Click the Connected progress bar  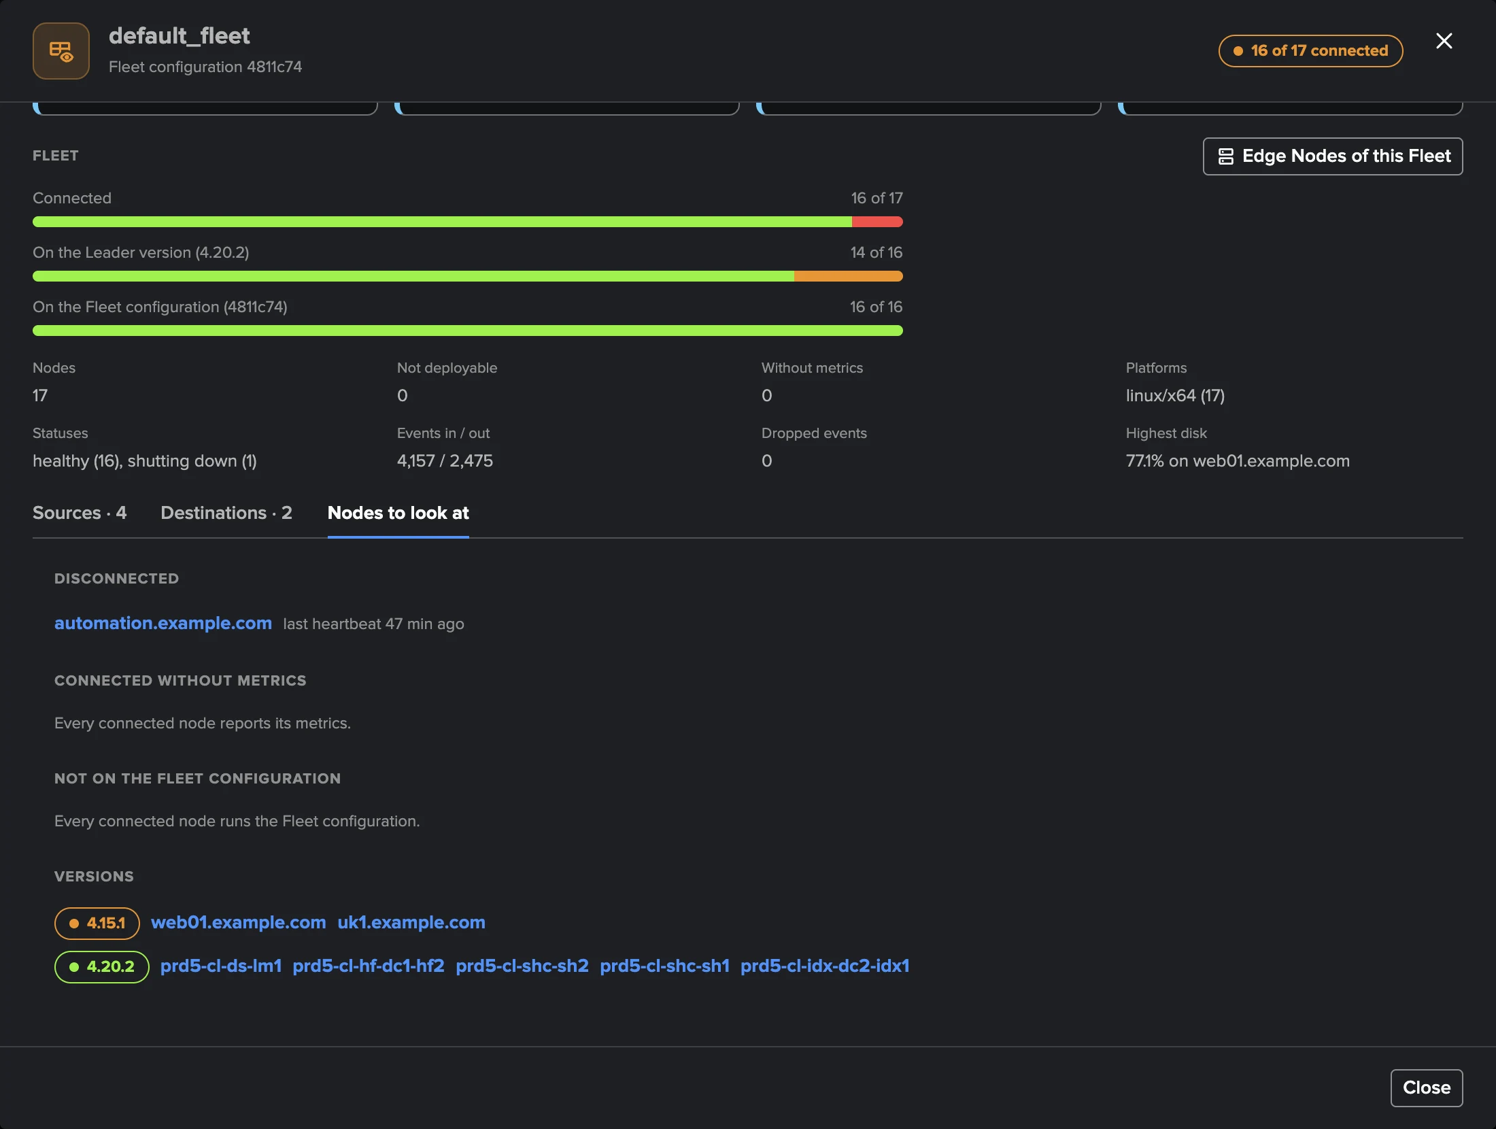tap(468, 222)
